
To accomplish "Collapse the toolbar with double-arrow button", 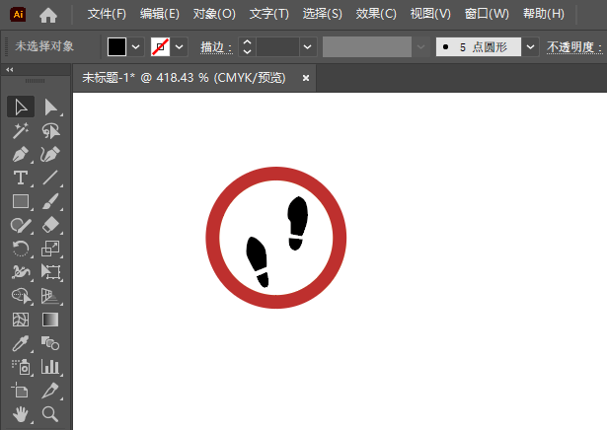I will [x=10, y=70].
